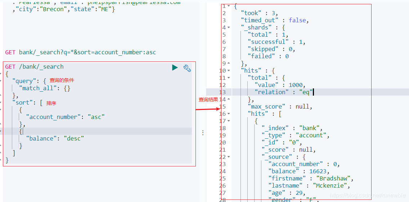Collapse the first hit object at line 17
Screen dimensions: 409x202
(229, 121)
